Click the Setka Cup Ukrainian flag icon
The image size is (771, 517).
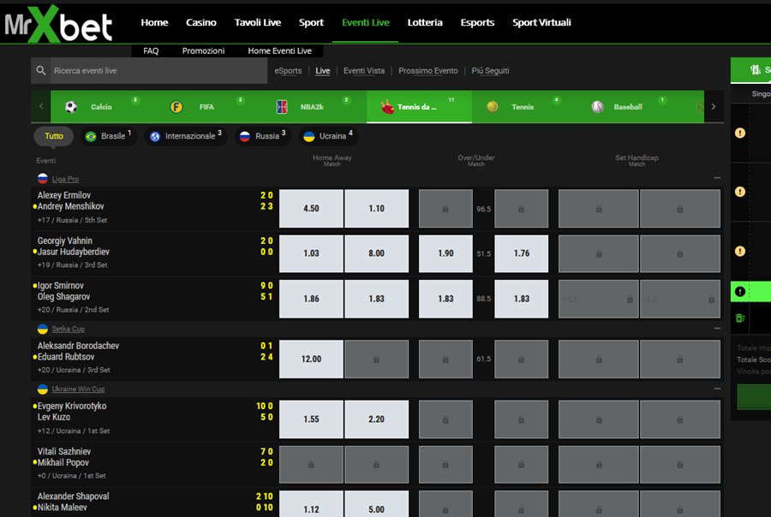[x=43, y=329]
